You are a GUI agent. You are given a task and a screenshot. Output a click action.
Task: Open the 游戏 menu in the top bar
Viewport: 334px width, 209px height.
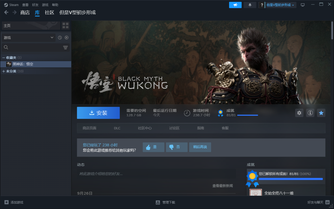point(45,5)
